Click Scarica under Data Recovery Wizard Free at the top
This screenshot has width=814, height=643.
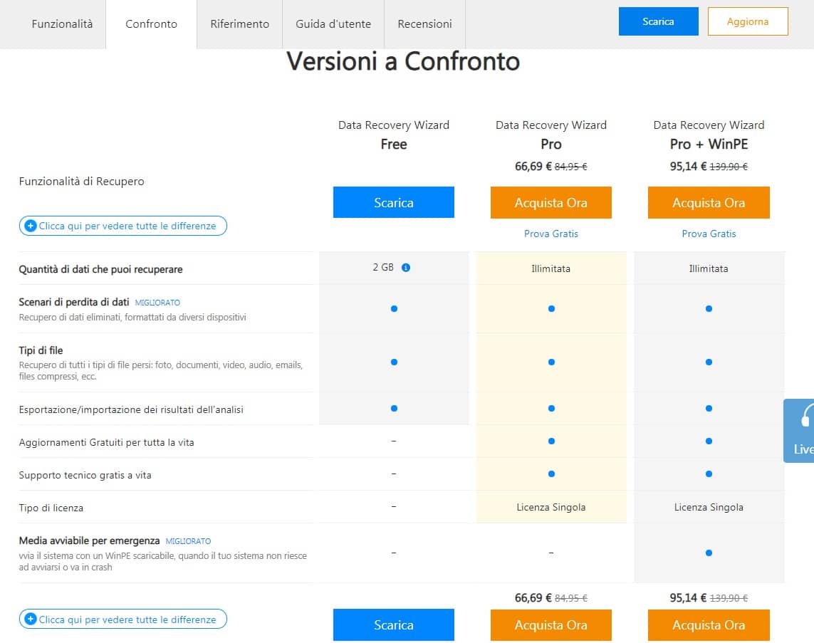click(x=394, y=202)
